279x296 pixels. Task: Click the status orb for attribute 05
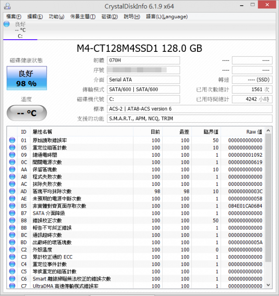coord(12,148)
